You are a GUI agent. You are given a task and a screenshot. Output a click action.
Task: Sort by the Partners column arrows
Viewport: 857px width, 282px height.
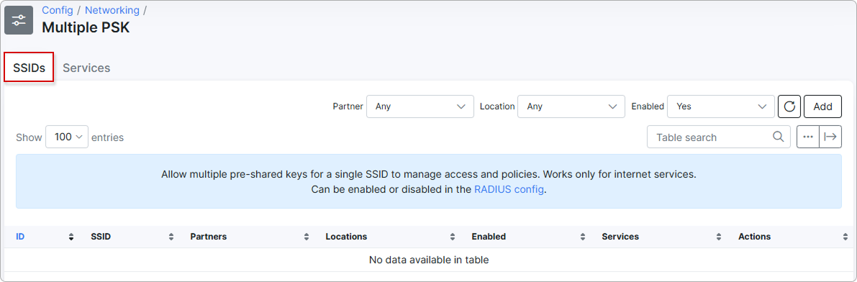[x=306, y=237]
